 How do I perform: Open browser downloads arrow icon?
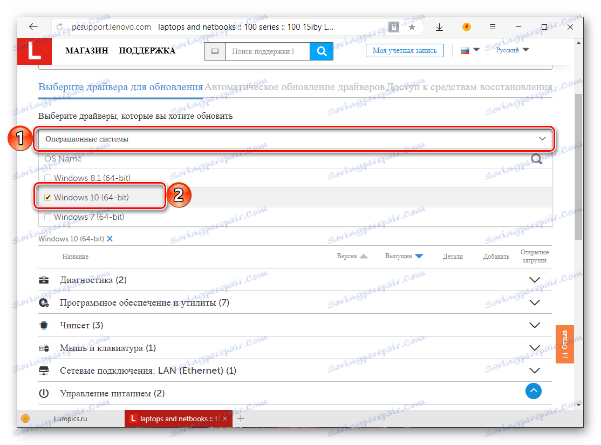pos(439,27)
